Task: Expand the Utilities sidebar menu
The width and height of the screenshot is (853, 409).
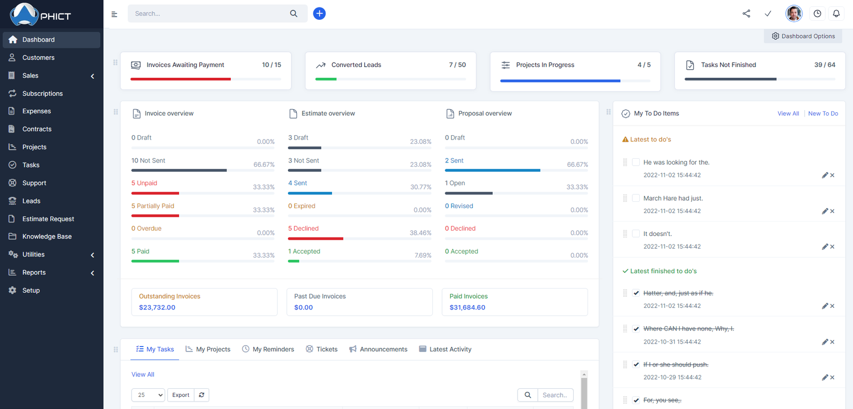Action: pos(51,255)
